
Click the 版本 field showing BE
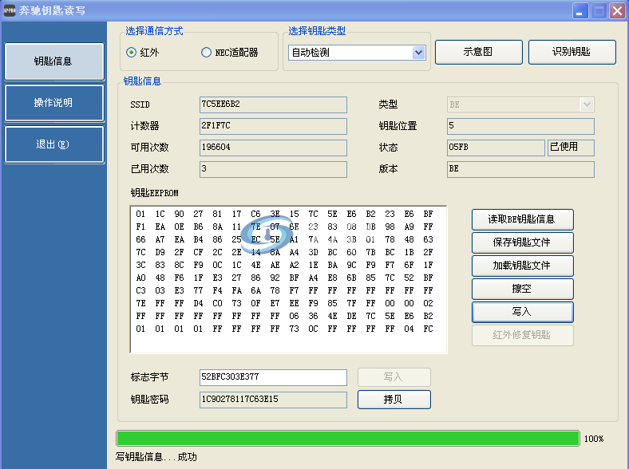pos(520,169)
